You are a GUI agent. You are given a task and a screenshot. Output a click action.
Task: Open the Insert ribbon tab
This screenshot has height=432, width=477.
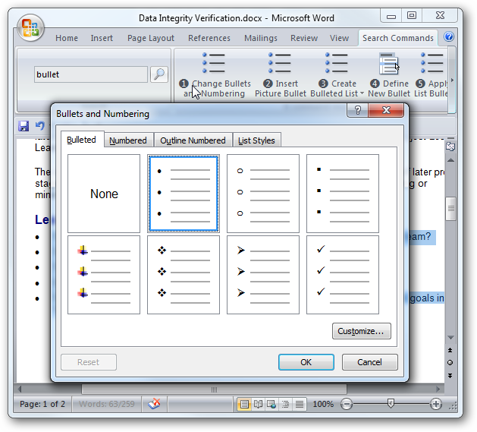pos(102,38)
